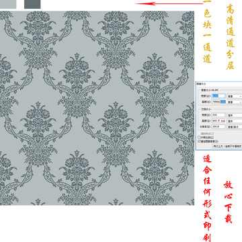Open the pixel height unit dropdown
242x242 pixels.
tap(235, 102)
